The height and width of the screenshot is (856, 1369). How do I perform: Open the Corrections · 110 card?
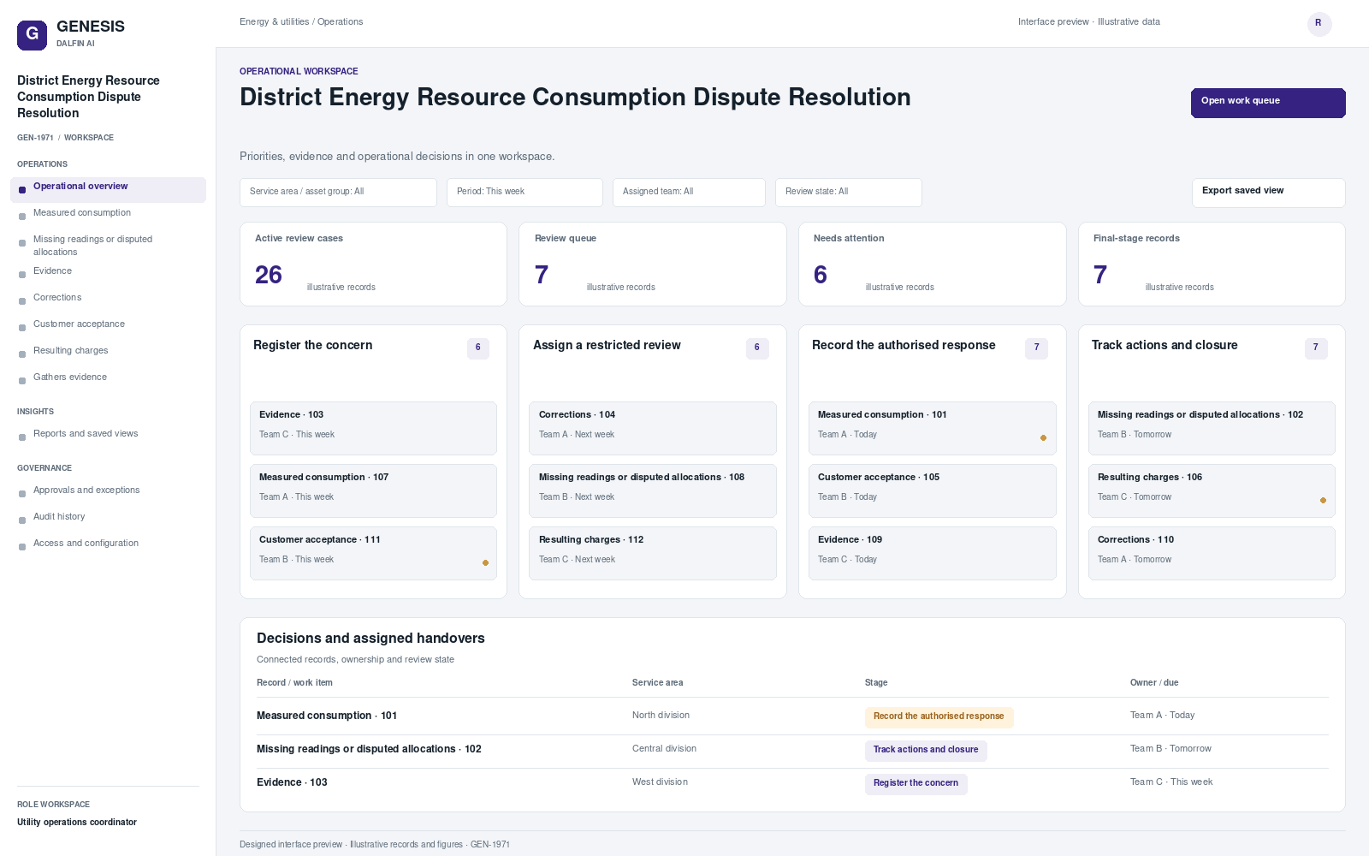(1212, 553)
